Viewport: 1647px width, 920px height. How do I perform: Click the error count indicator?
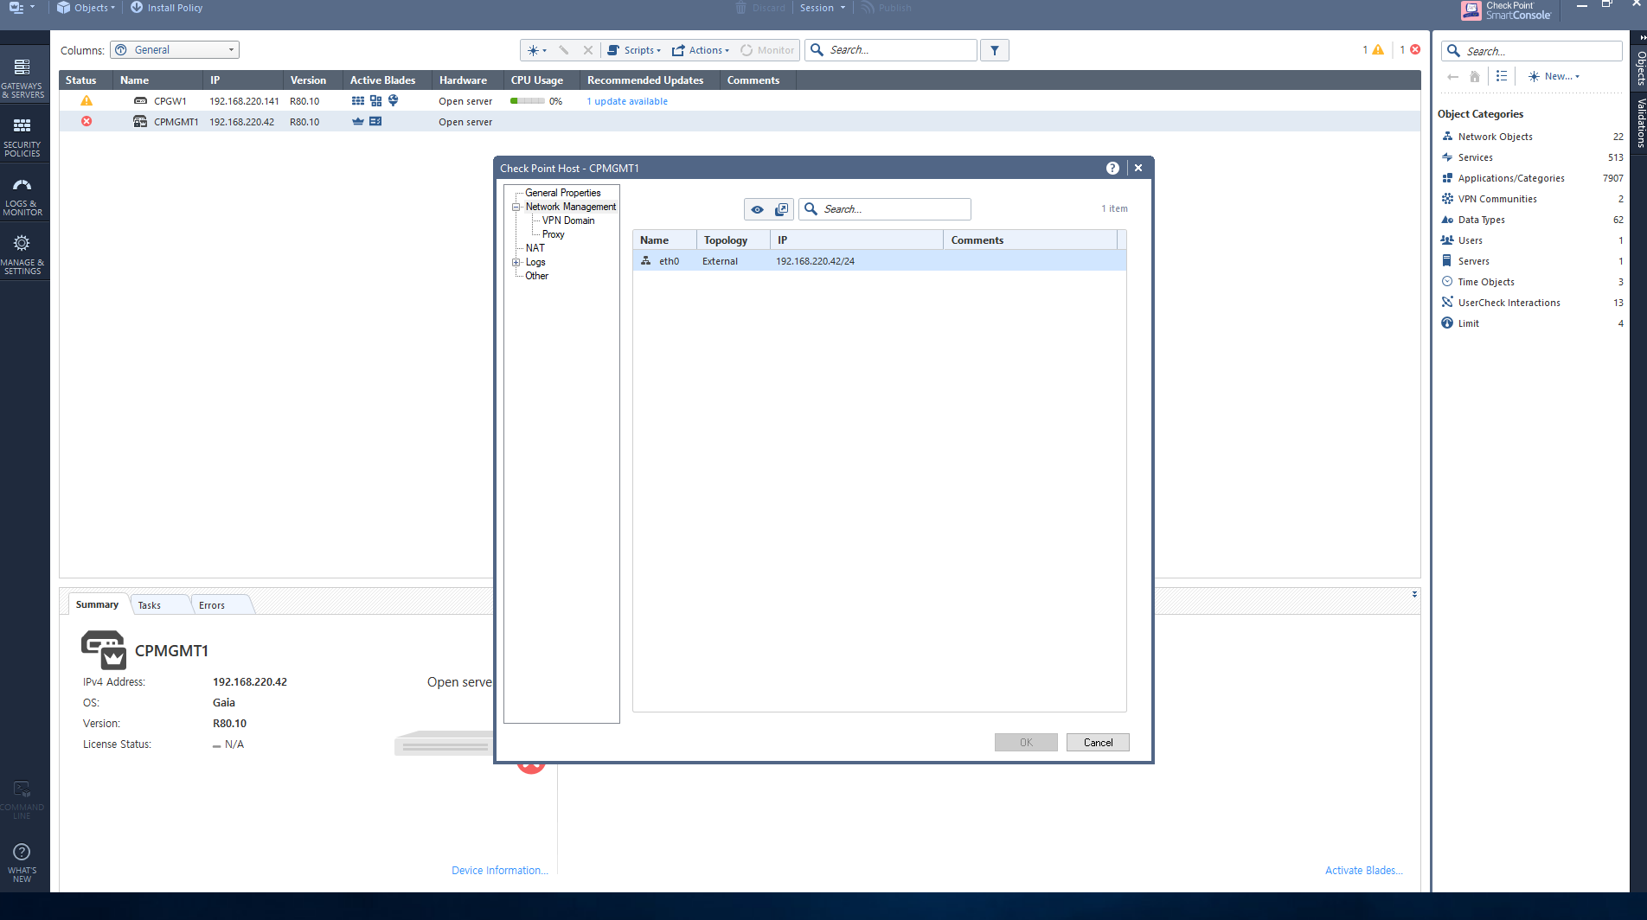(x=1410, y=50)
